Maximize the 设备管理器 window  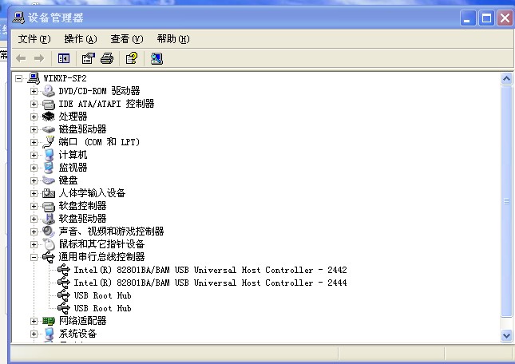486,18
